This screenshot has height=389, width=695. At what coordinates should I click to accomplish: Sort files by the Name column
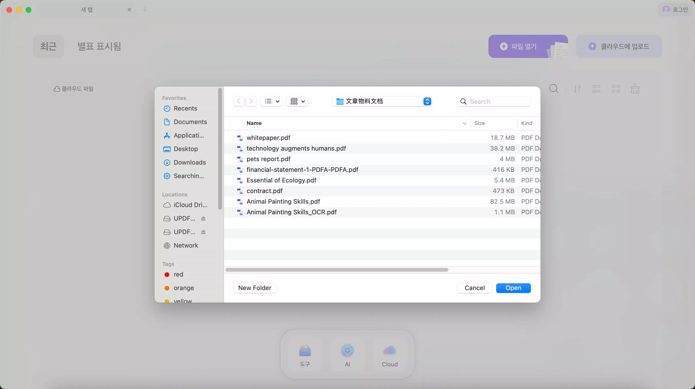(x=254, y=123)
